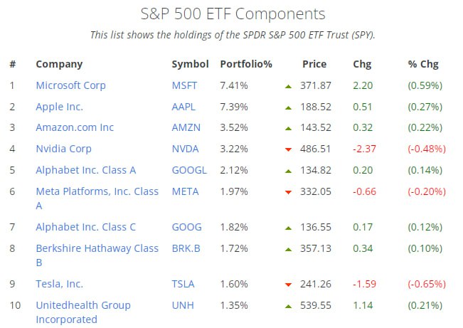
Task: Click the red down arrow beside Tesla's price
Action: (288, 285)
